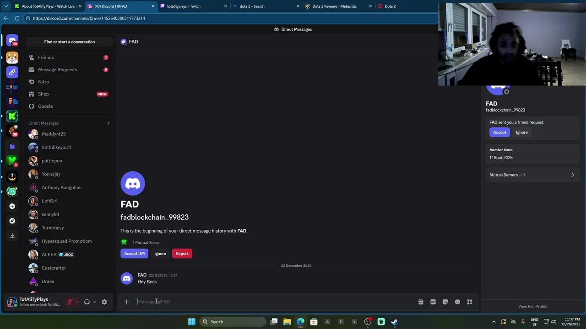
Task: Open Quests page
Action: pos(70,106)
